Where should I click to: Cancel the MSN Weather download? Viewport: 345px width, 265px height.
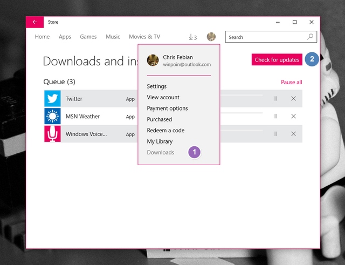click(x=293, y=116)
